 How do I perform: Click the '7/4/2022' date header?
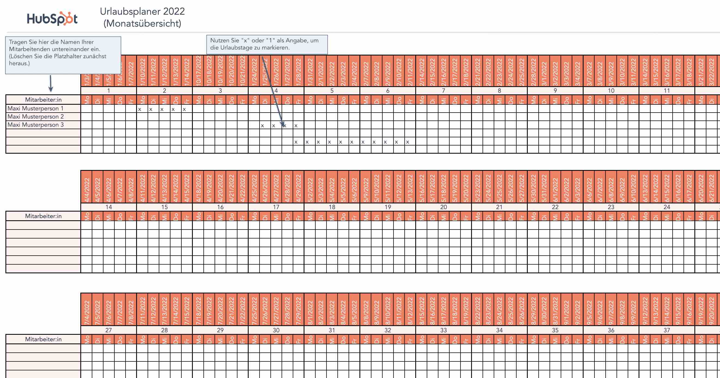(86, 309)
